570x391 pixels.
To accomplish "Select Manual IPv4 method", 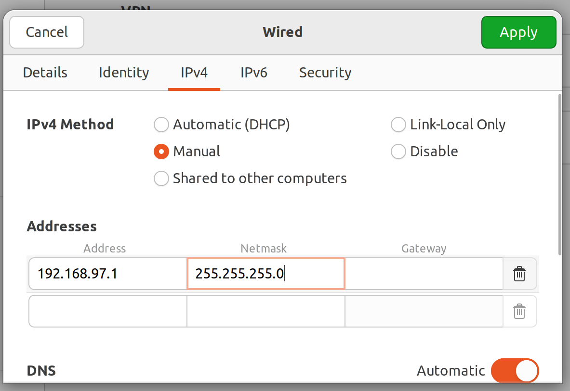I will (161, 151).
